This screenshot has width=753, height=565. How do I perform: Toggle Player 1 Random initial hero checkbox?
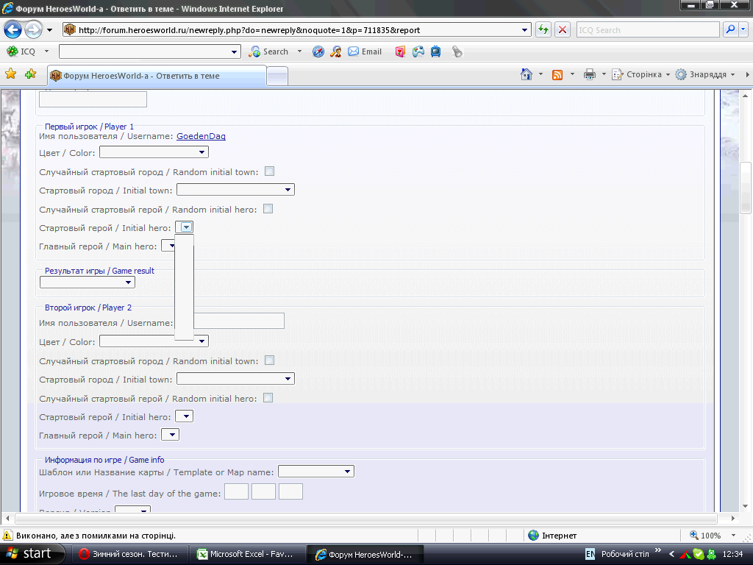268,208
